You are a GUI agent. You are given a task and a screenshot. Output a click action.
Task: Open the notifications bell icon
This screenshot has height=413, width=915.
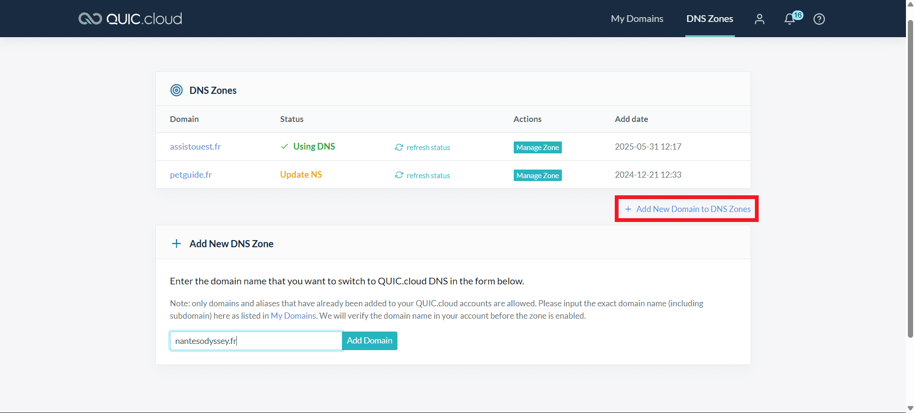click(x=790, y=19)
